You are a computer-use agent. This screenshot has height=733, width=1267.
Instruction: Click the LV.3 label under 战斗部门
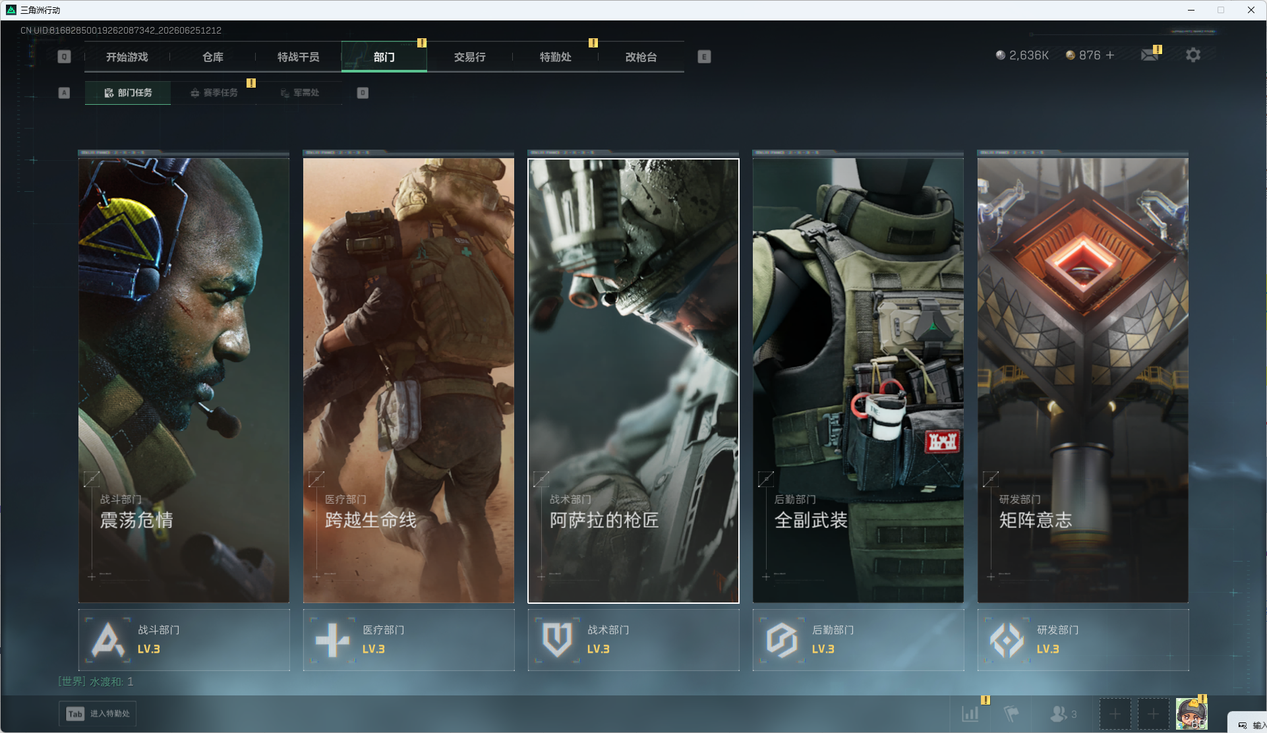(149, 649)
